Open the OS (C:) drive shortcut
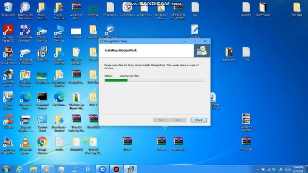This screenshot has height=173, width=308. click(x=42, y=33)
